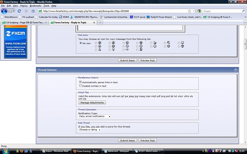
Task: Click Submit Reply below the Post Icons box
Action: pyautogui.click(x=127, y=60)
